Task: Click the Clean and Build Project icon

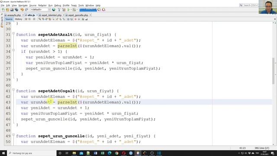Action: 64,10
